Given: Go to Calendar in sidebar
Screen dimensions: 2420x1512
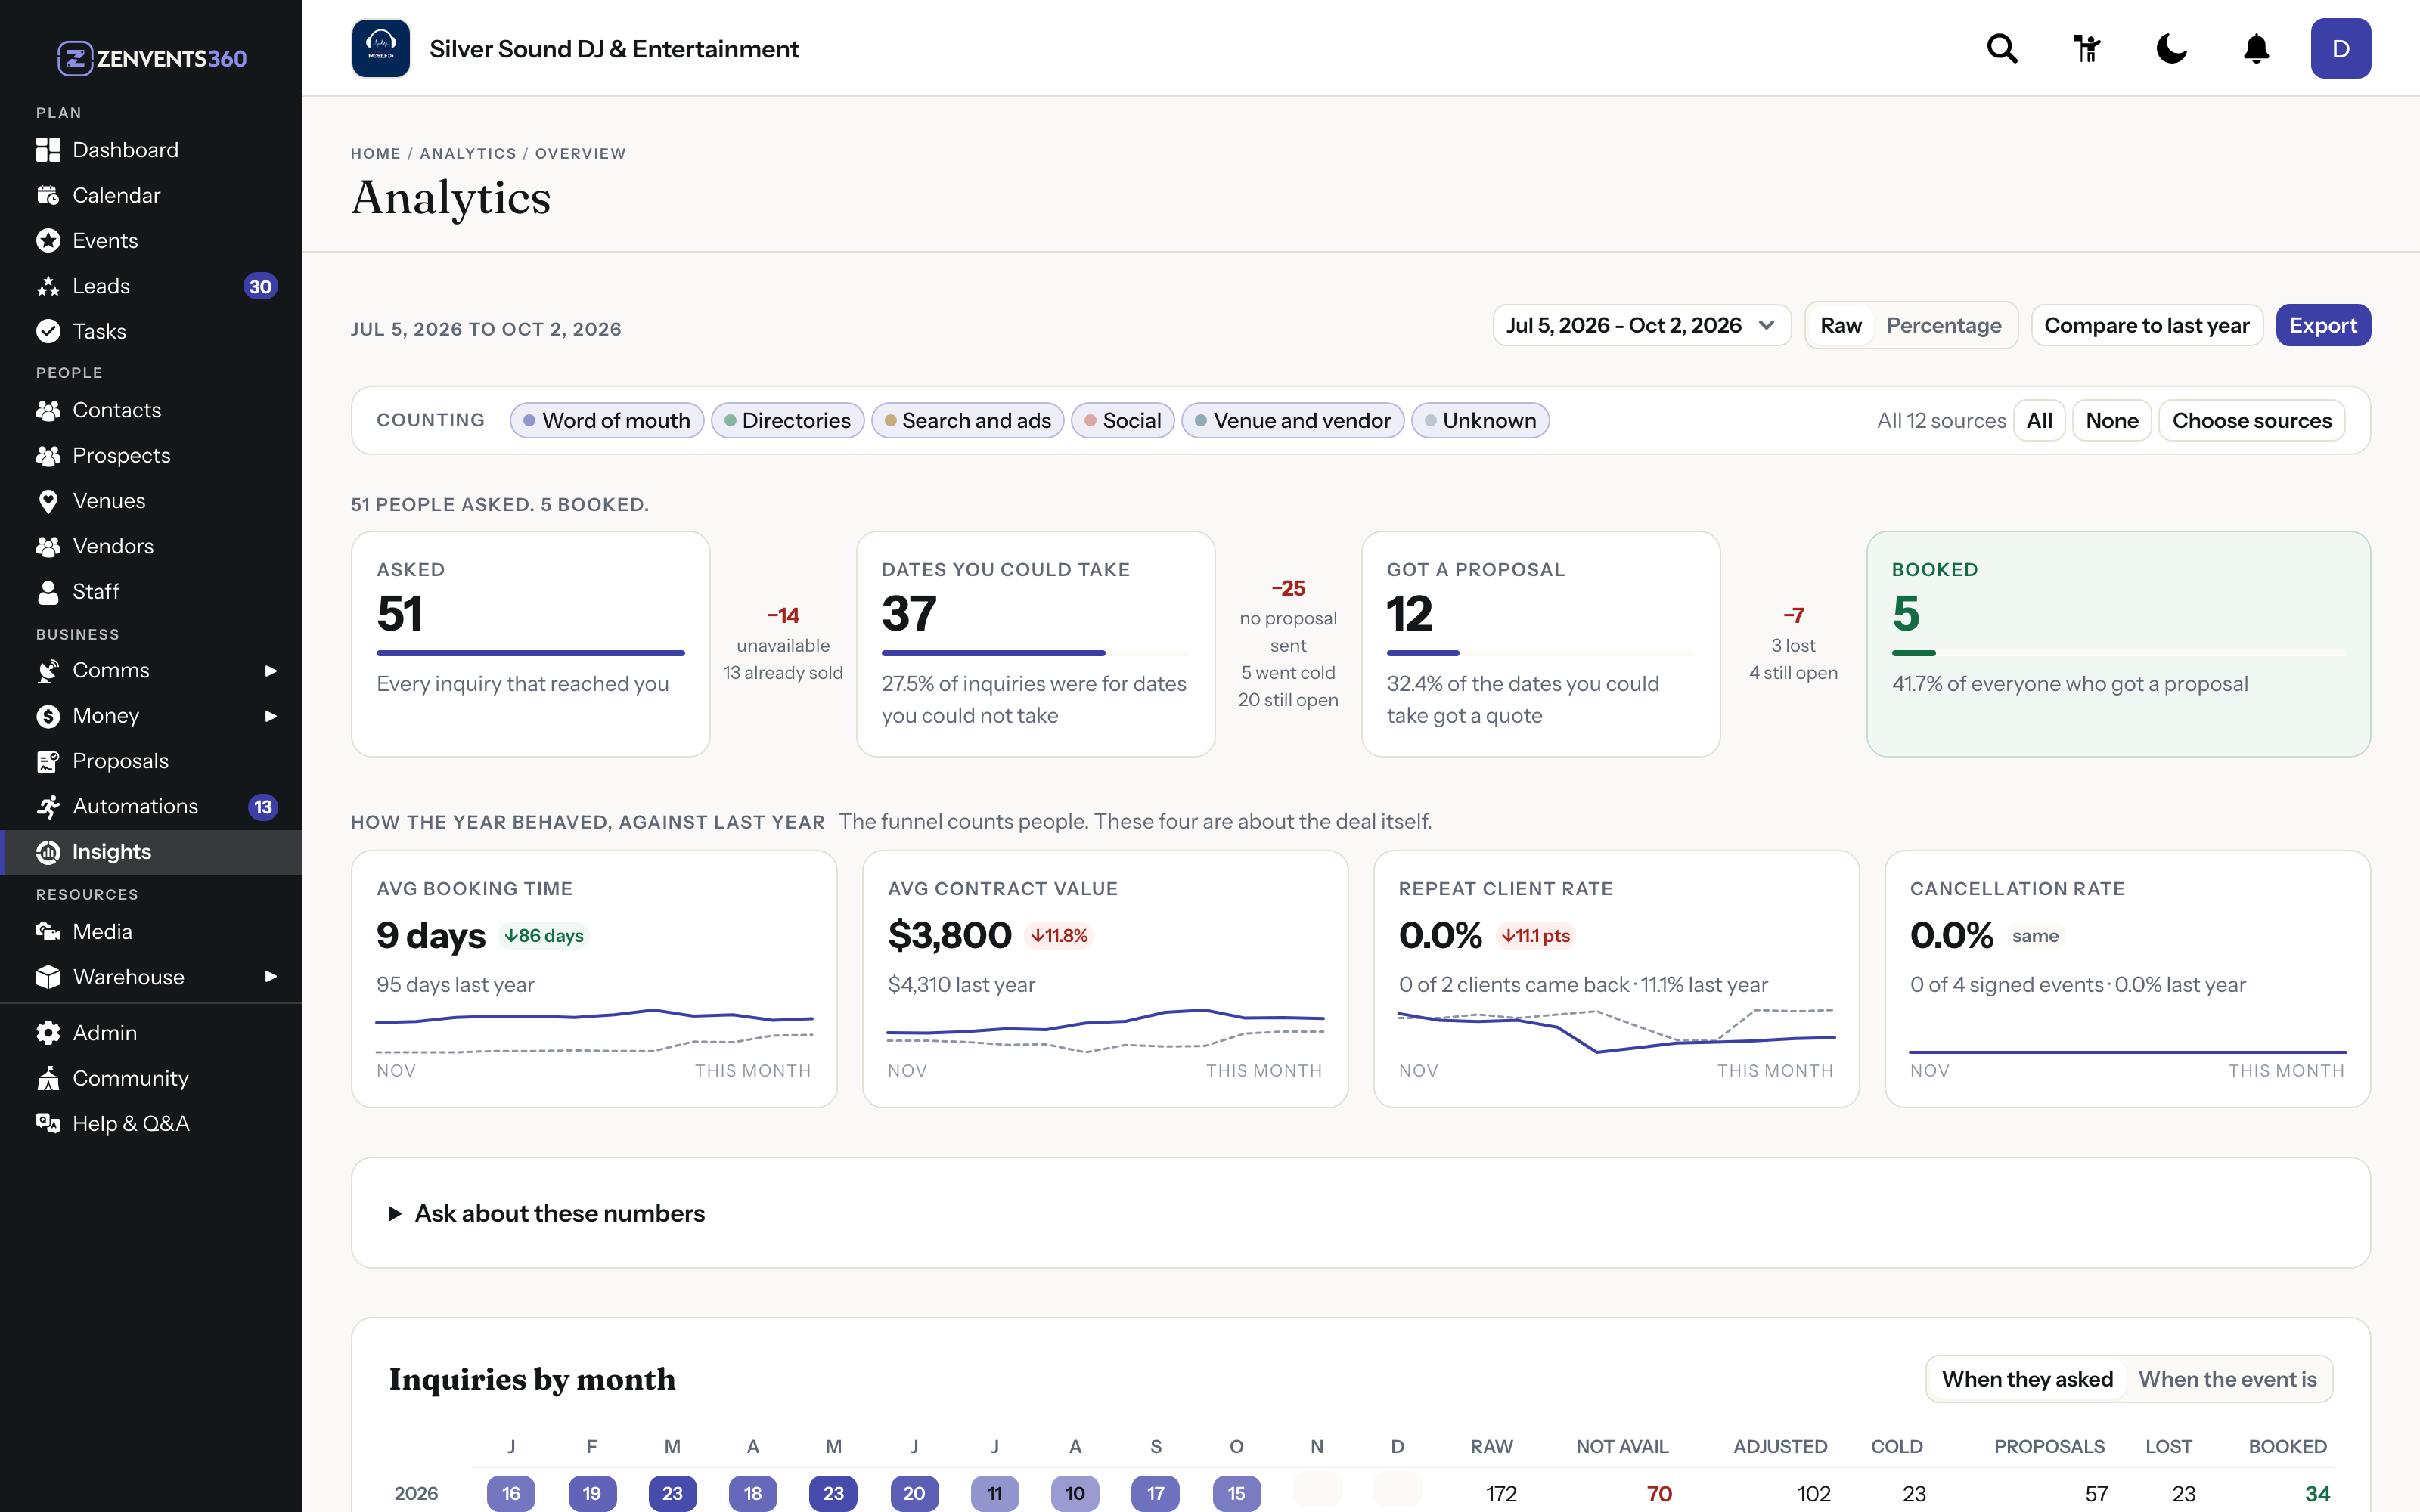Looking at the screenshot, I should point(151,195).
